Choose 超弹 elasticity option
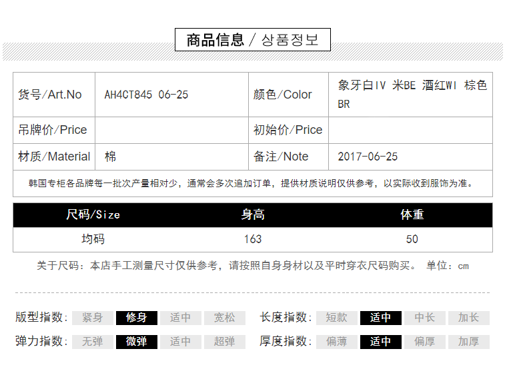Image resolution: width=507 pixels, height=377 pixels. 225,342
